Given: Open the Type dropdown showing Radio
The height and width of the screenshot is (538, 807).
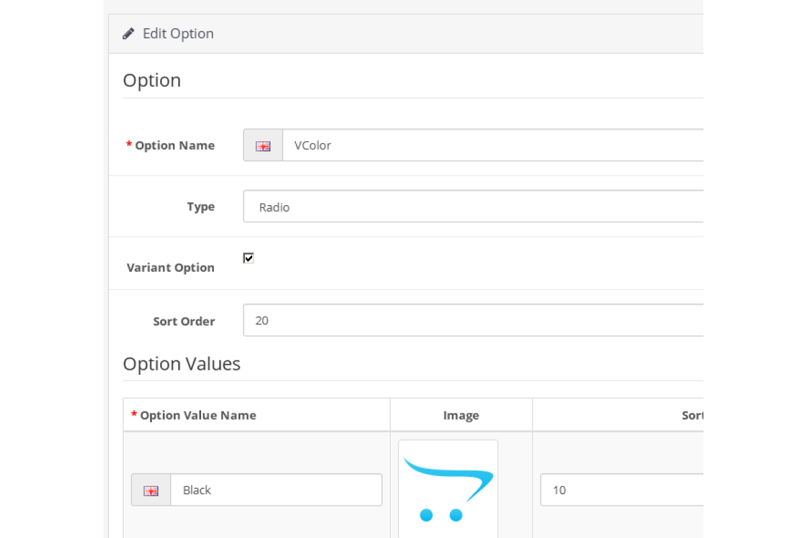Looking at the screenshot, I should coord(472,206).
